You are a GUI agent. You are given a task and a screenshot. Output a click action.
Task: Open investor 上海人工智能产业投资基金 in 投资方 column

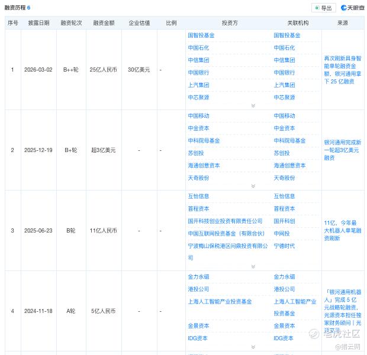tap(220, 302)
